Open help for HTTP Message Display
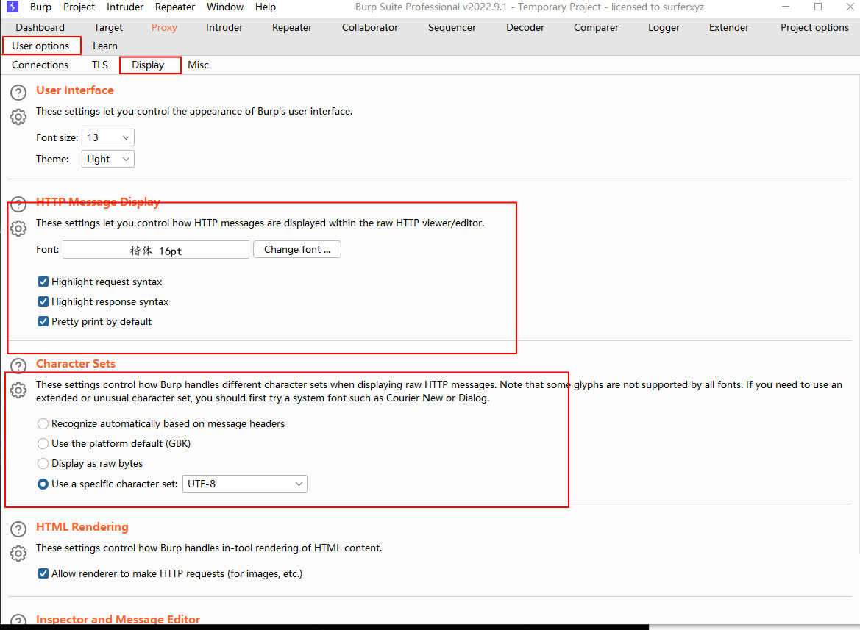This screenshot has width=860, height=630. coord(18,204)
